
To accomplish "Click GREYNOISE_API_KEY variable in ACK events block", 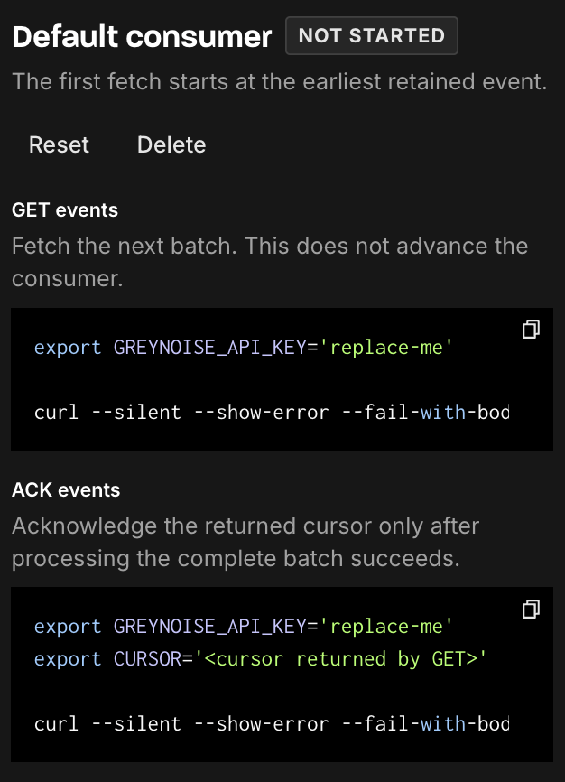I will tap(209, 627).
